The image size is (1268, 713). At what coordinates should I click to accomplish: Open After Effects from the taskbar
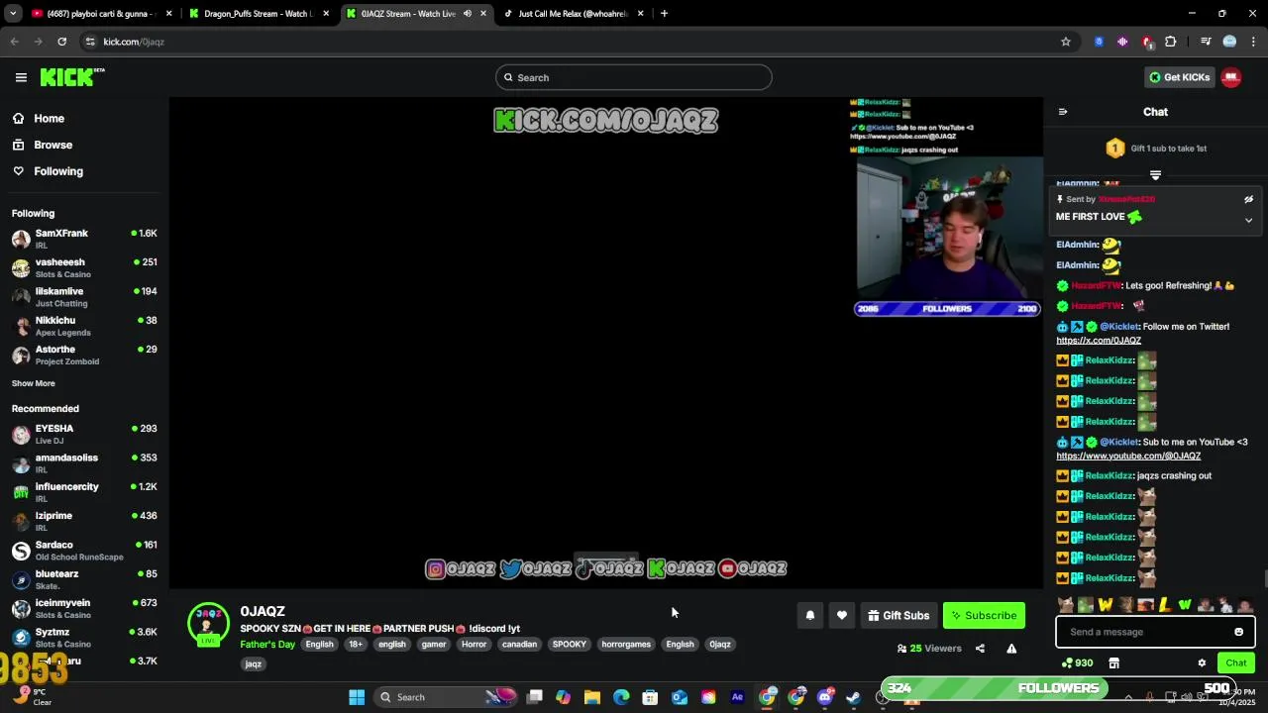[737, 697]
